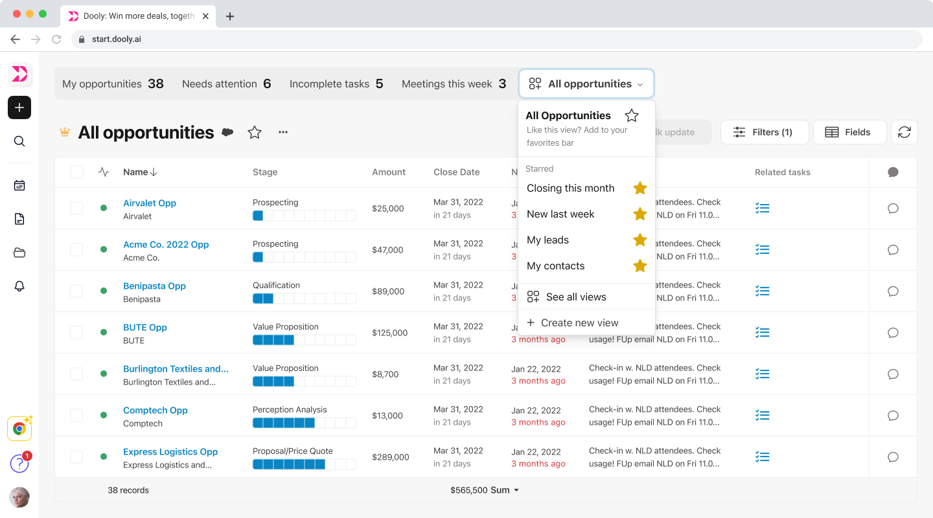
Task: Check the Acme Co. 2022 Opp checkbox
Action: point(76,250)
